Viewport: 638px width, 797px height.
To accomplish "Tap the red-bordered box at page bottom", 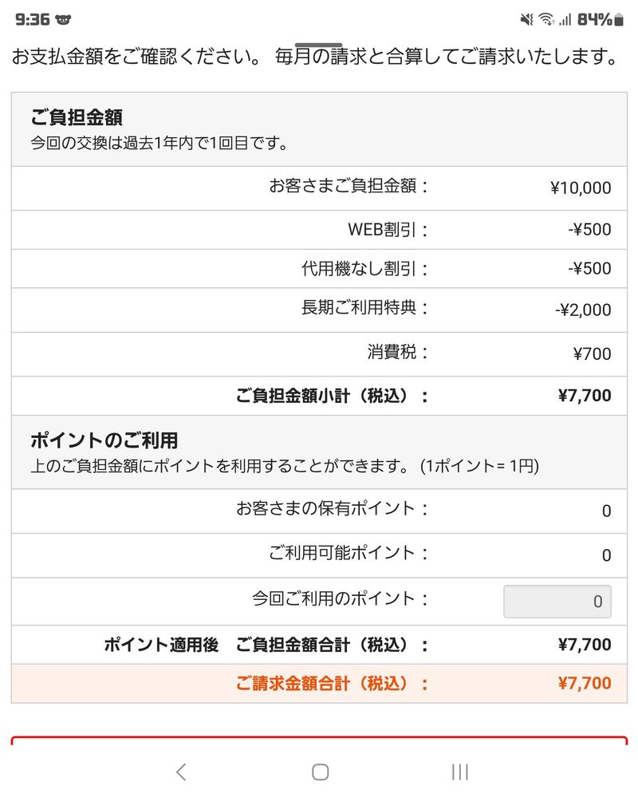I will pos(319,740).
